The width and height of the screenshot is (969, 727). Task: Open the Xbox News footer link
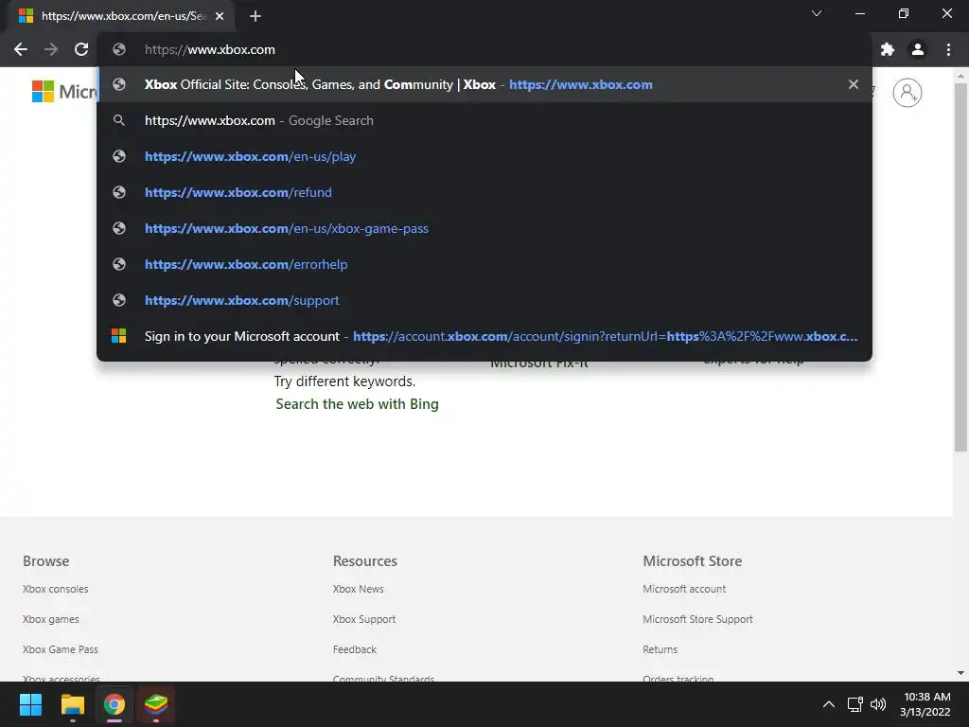[x=359, y=589]
